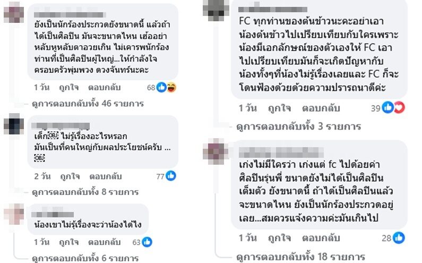Like the comment น้องเขาไม่รู้เรื่อง

[x=69, y=242]
